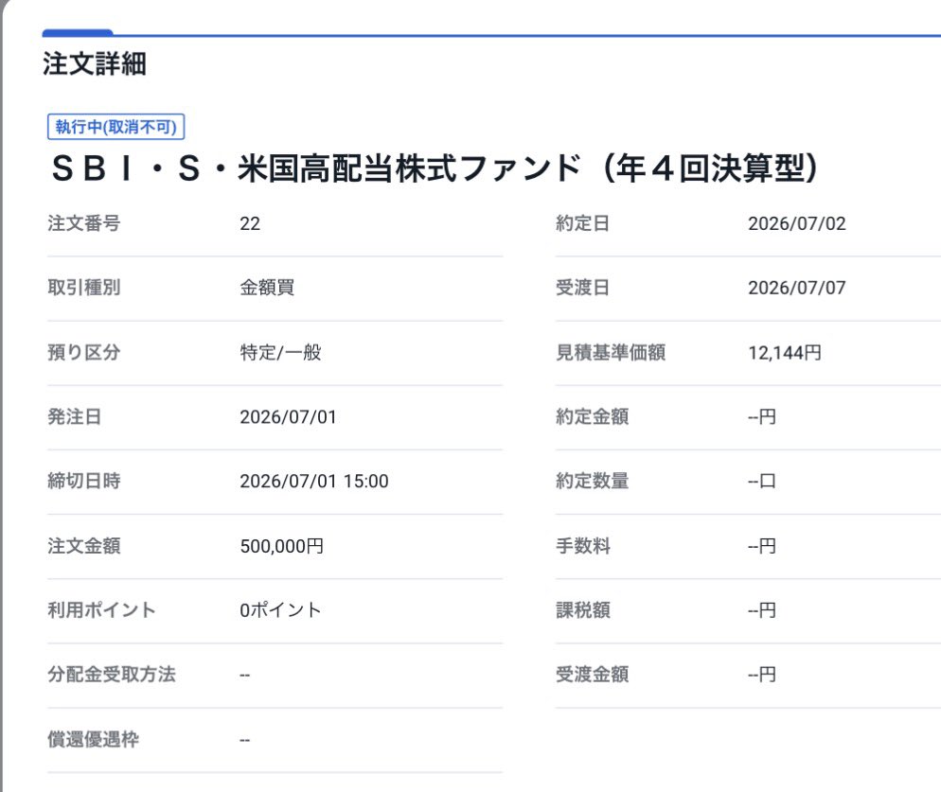Select the 償還優遇枠 label
Screen dimensions: 941x792
coord(93,739)
